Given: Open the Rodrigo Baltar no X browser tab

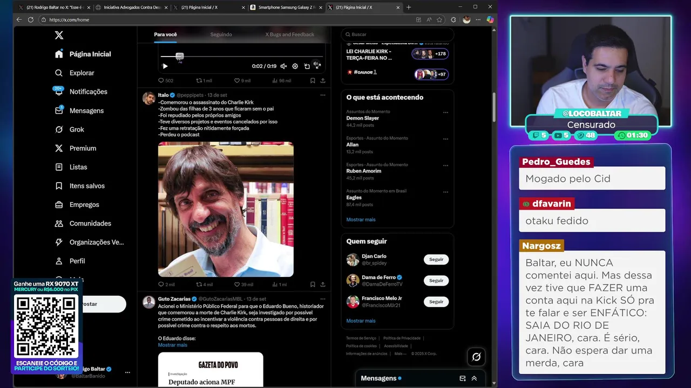Looking at the screenshot, I should point(53,7).
